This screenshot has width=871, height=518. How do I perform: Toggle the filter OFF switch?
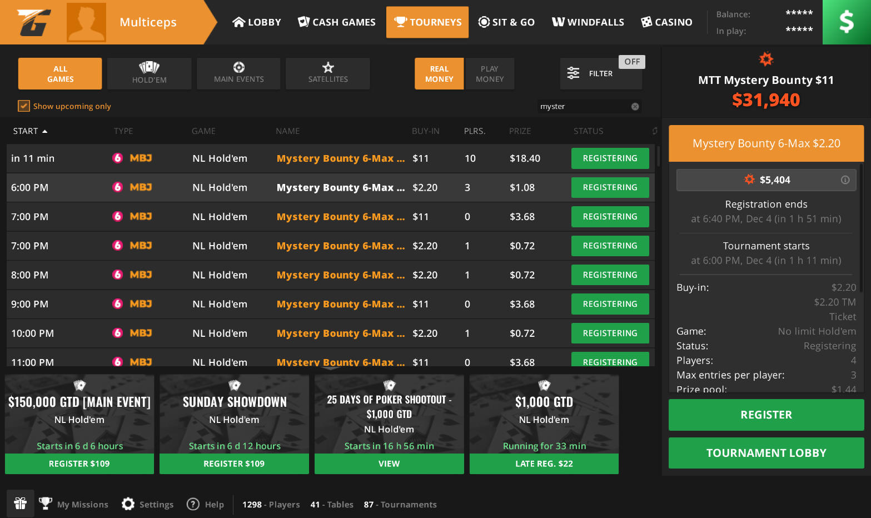tap(631, 62)
